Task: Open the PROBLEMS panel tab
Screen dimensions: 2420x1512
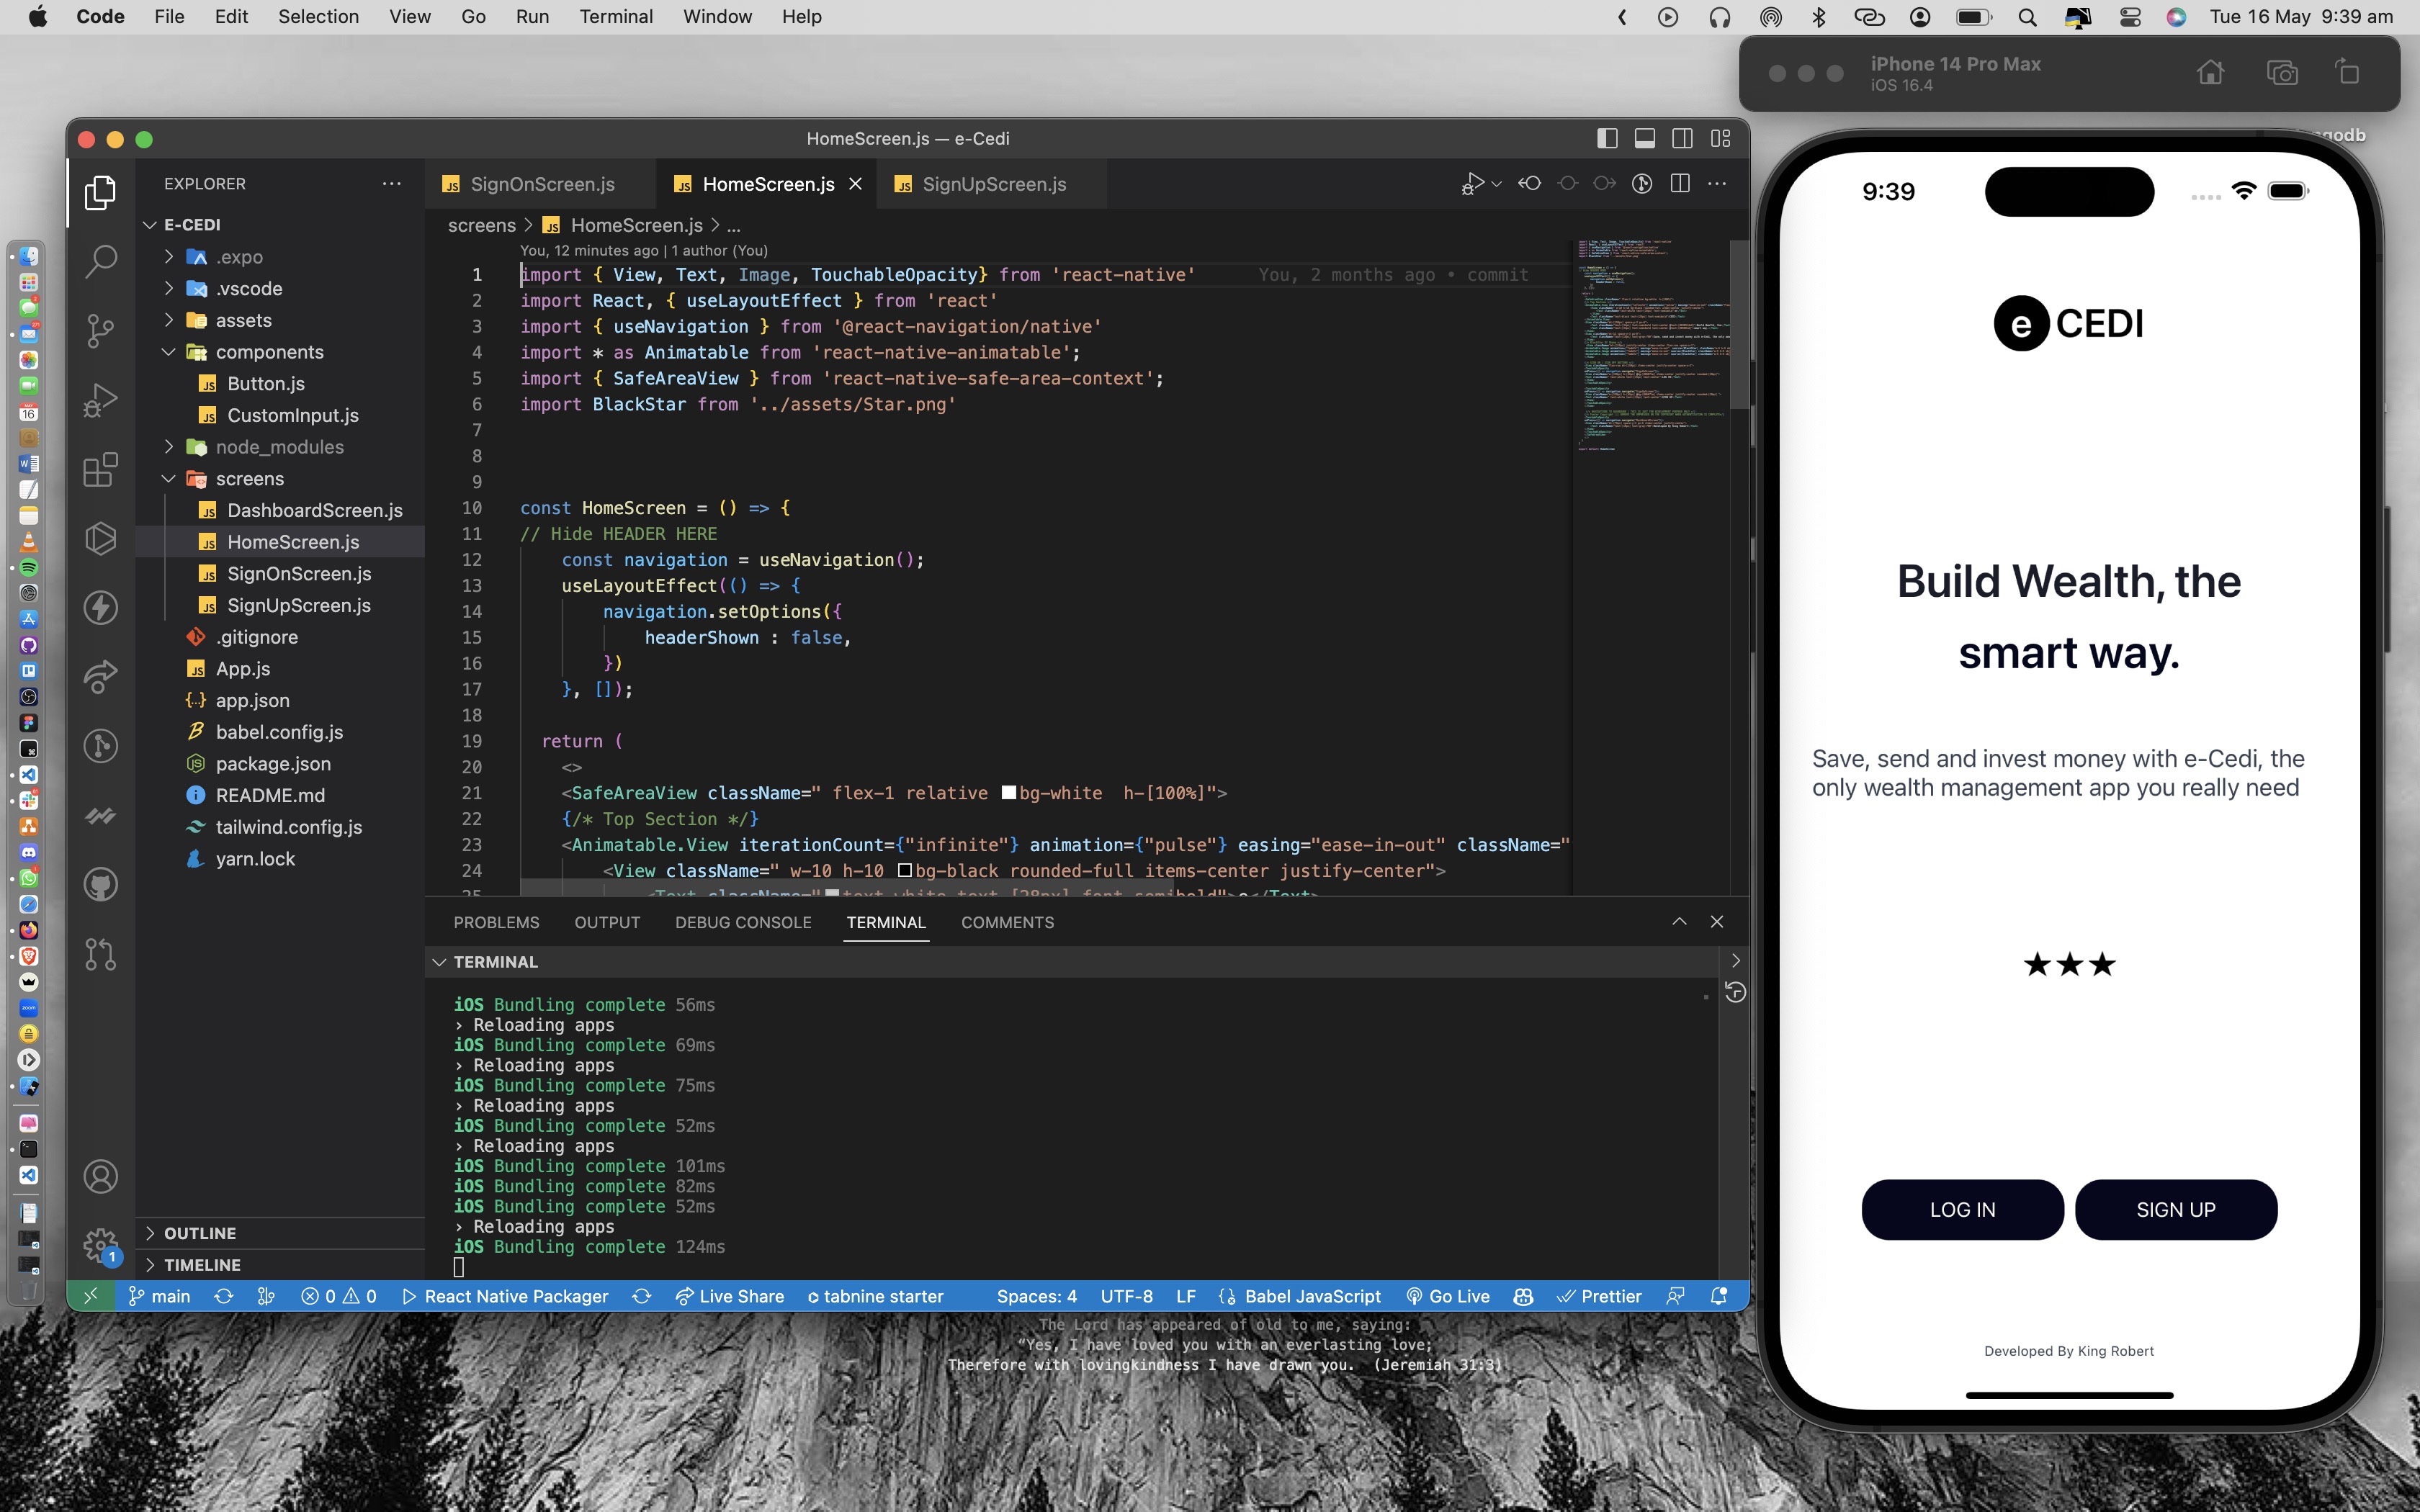Action: [496, 922]
